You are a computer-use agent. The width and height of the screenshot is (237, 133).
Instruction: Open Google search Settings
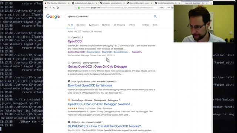tap(146, 25)
